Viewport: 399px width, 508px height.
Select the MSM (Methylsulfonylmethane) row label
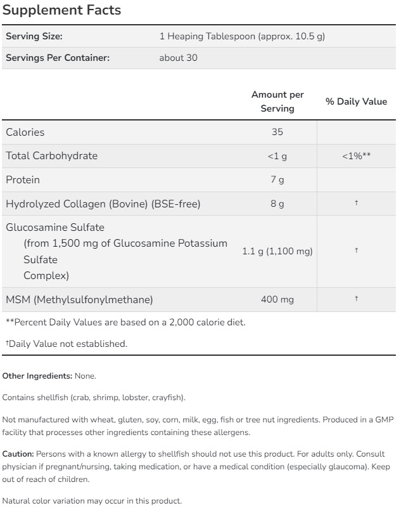(79, 299)
